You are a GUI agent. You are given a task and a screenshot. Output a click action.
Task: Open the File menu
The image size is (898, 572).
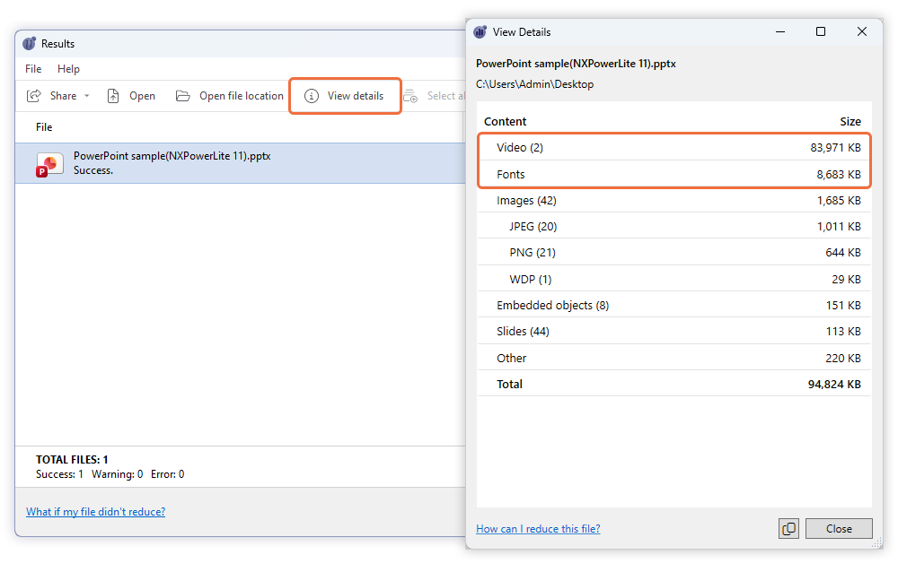click(x=33, y=69)
